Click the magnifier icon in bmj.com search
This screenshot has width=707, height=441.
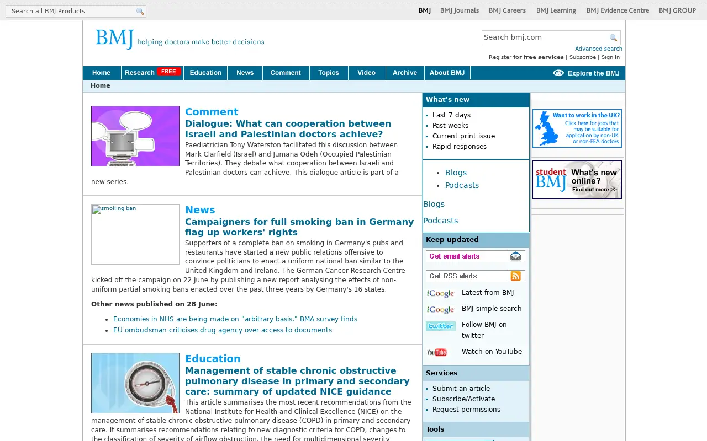click(613, 37)
